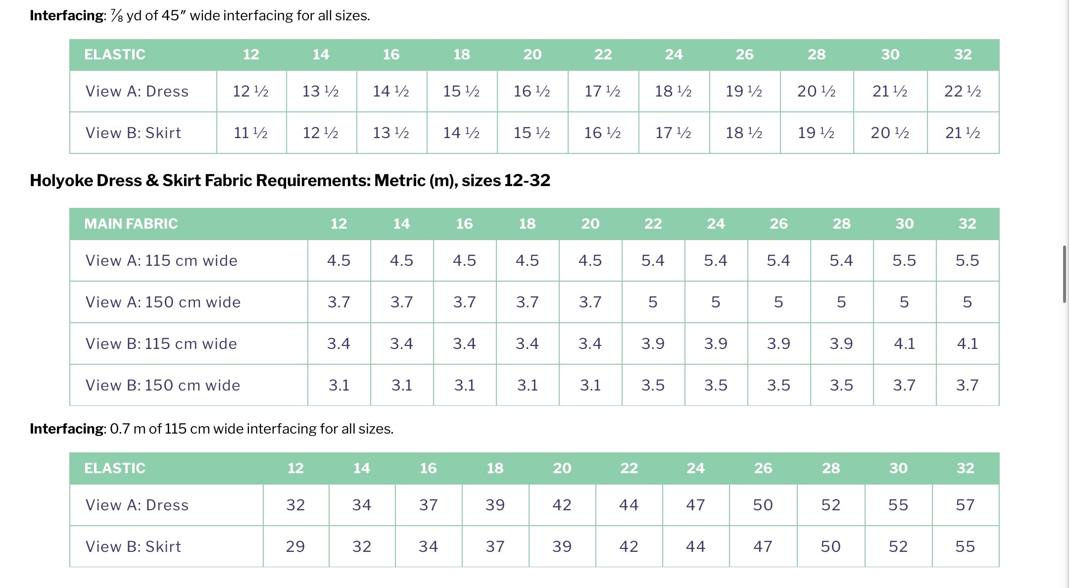Select the 22 ½ cell in the top elastic table
The image size is (1069, 588).
coord(963,91)
